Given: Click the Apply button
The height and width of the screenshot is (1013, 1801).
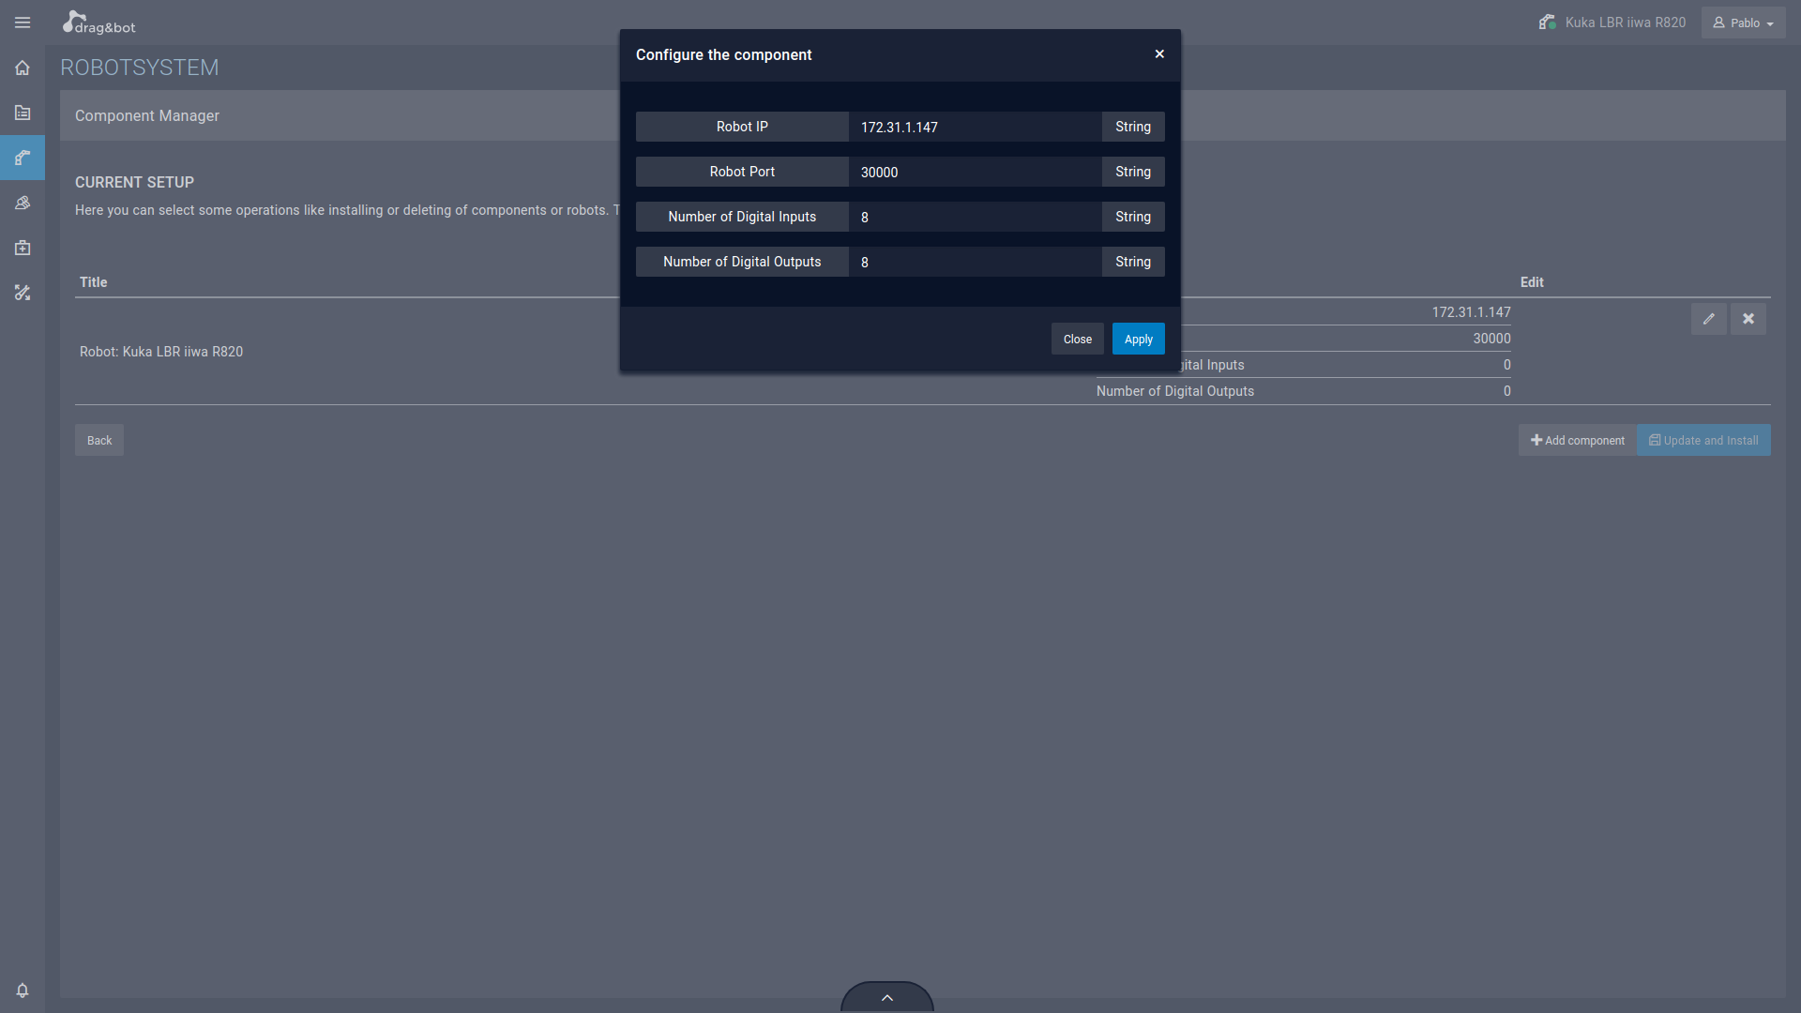Looking at the screenshot, I should 1139,339.
